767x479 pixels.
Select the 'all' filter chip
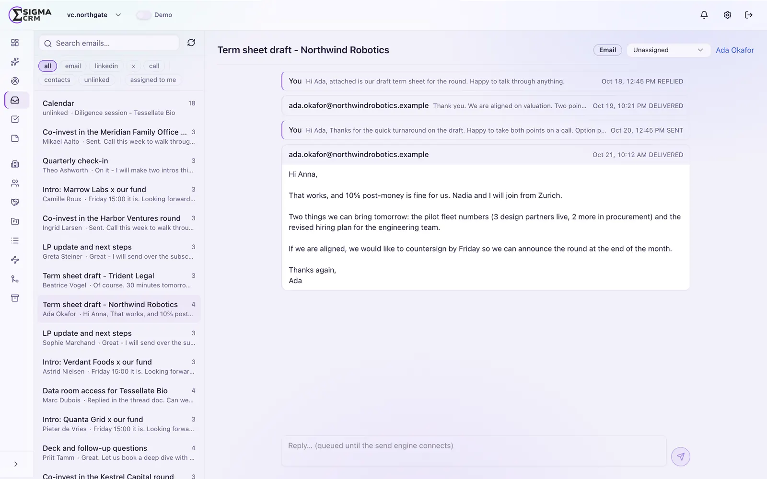[47, 66]
